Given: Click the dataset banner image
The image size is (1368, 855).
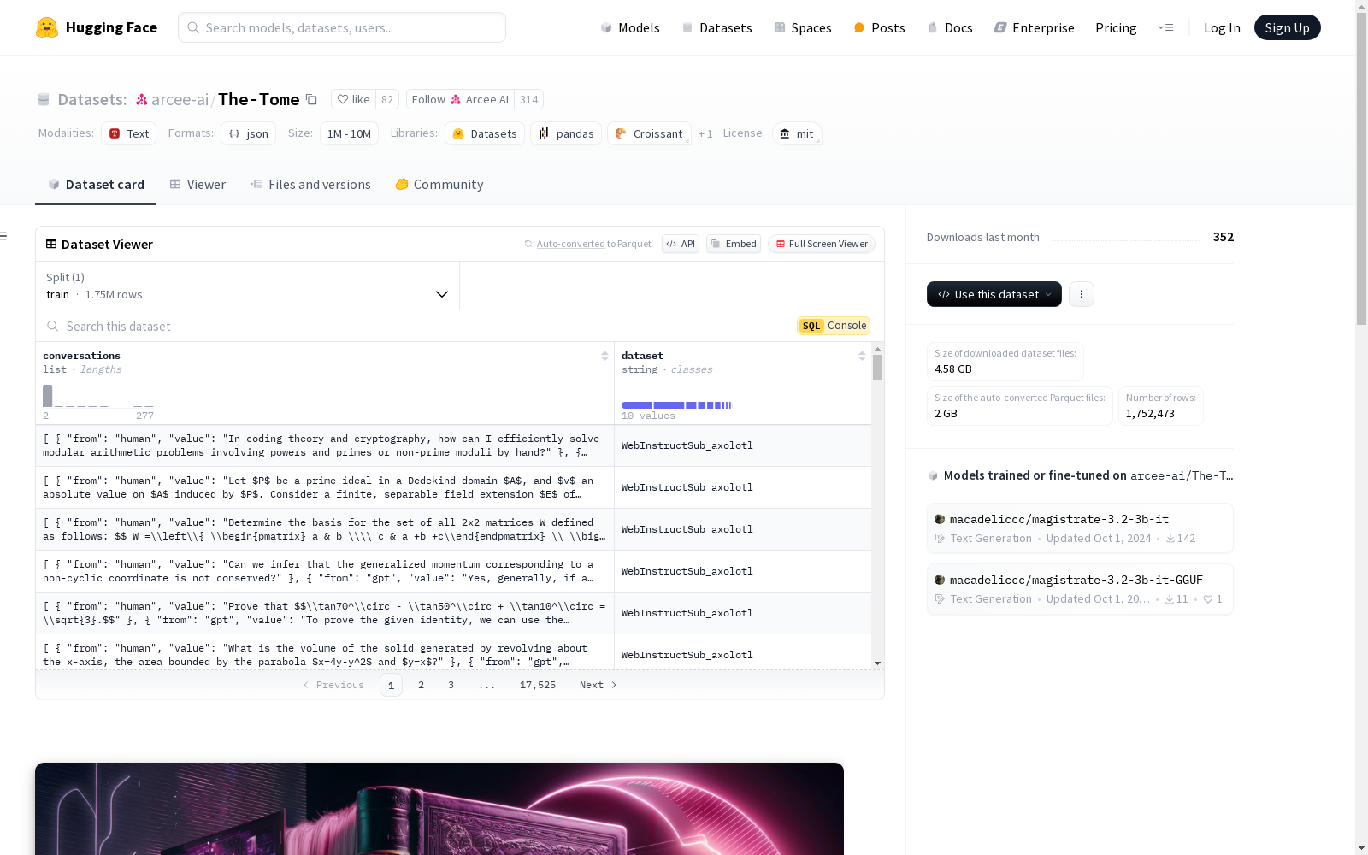Looking at the screenshot, I should point(439,809).
